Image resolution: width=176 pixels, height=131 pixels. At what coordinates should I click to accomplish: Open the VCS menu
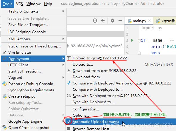20,4
